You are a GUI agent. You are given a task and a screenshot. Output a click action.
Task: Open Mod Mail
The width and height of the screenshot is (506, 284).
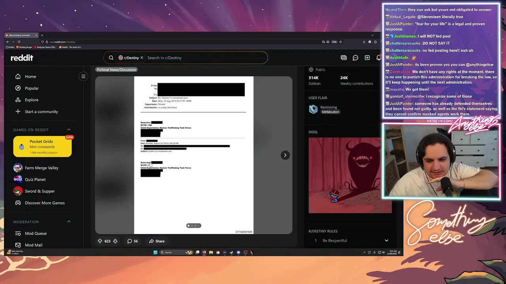point(34,245)
